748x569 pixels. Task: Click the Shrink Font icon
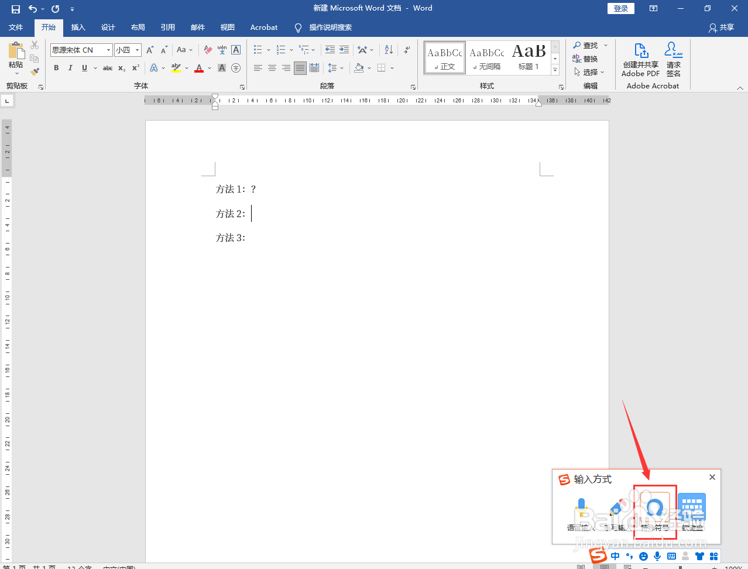tap(164, 50)
